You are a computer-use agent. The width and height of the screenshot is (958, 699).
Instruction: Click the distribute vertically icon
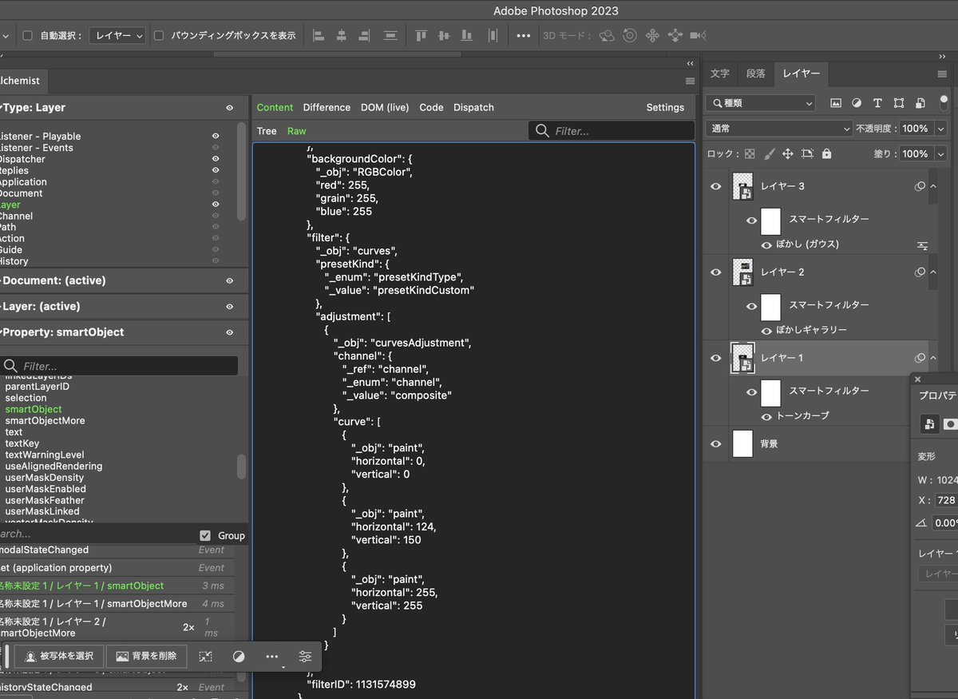[x=390, y=35]
